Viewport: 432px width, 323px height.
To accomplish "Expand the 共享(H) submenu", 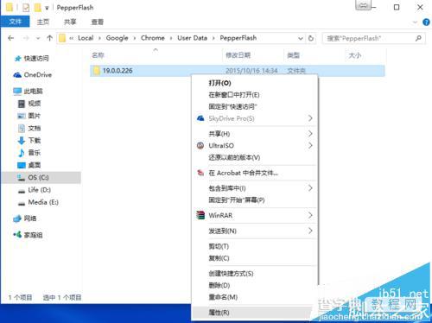I will tap(255, 134).
